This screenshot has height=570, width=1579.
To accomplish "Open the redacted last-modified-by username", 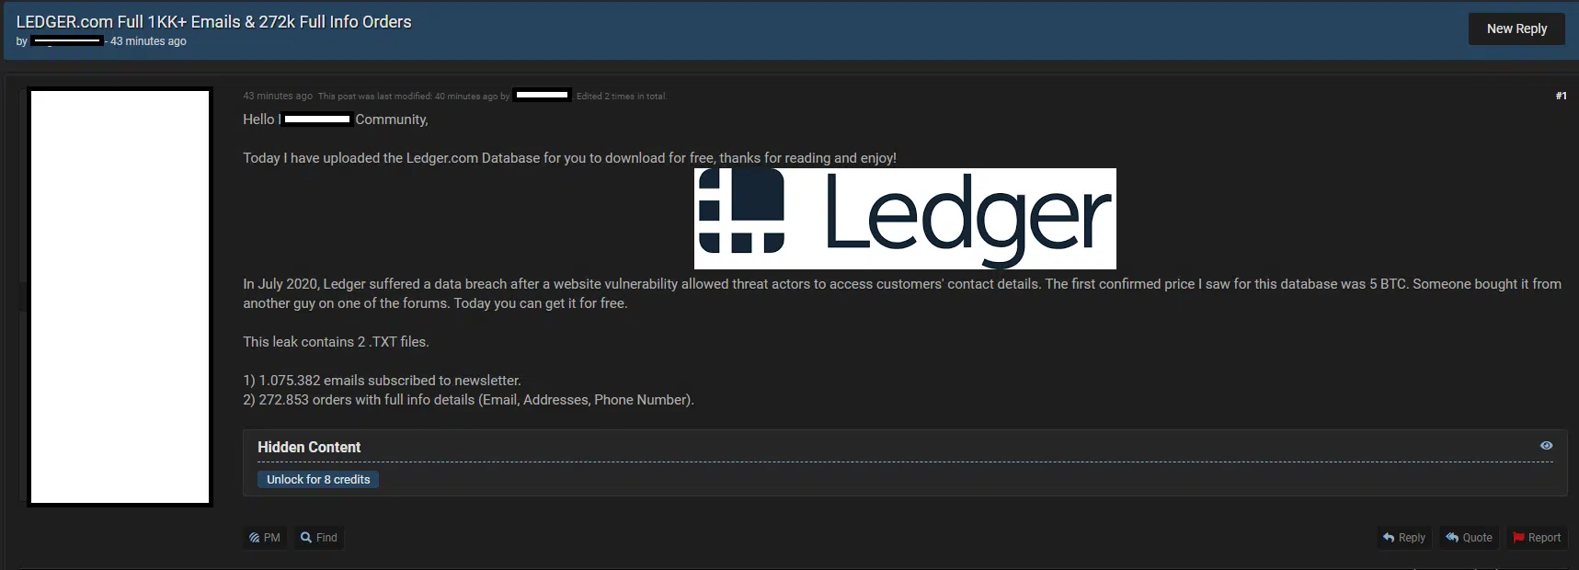I will 542,96.
